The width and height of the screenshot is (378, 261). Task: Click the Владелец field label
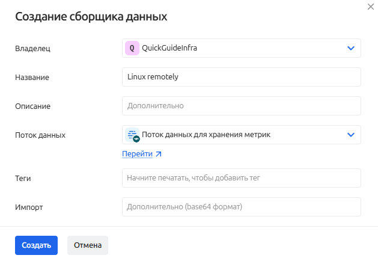(x=32, y=49)
